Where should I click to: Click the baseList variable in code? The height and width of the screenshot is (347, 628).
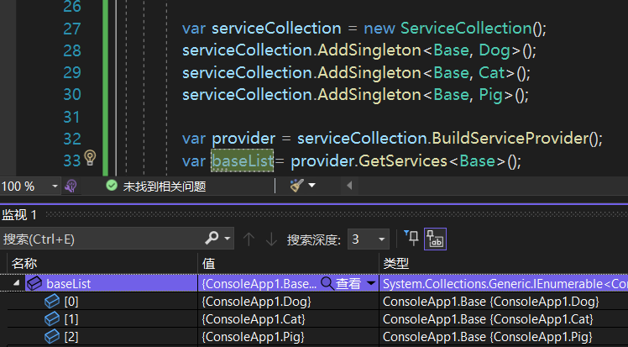[243, 160]
